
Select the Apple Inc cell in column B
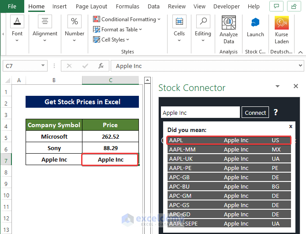point(54,159)
